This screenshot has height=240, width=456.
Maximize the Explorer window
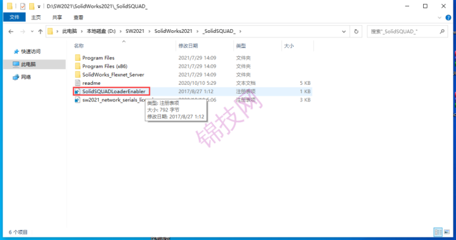(425, 6)
